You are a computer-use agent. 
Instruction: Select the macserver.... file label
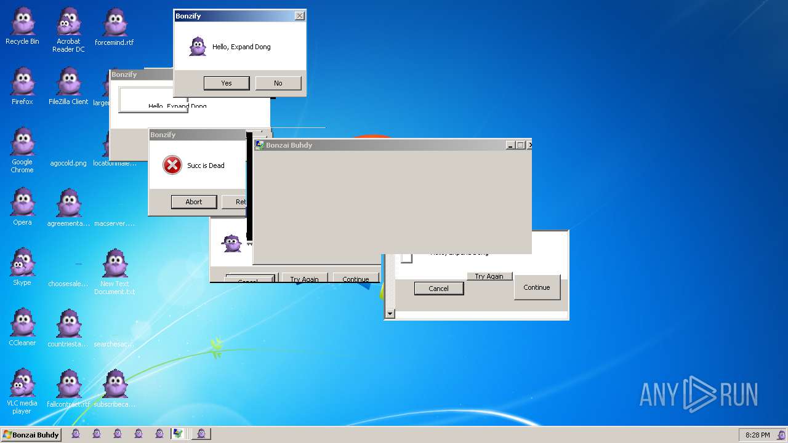[x=115, y=223]
